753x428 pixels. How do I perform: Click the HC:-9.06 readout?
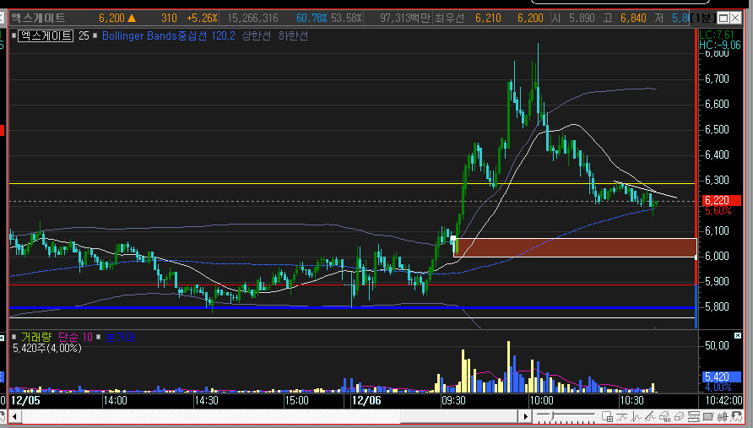pos(720,45)
